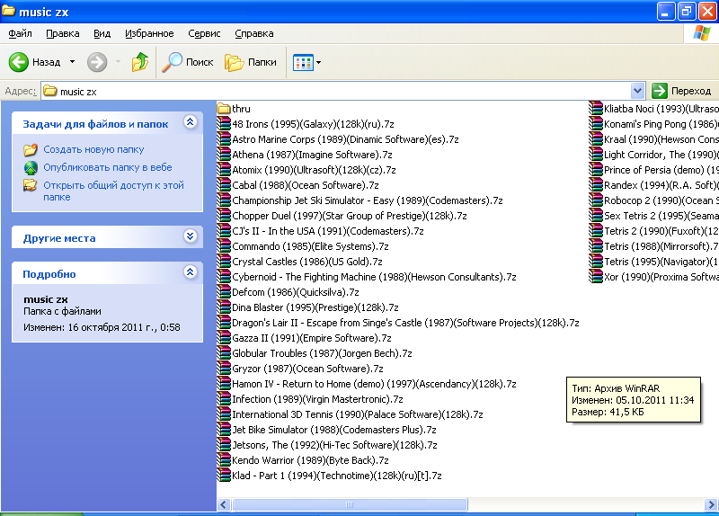Open the Сервис menu
Viewport: 719px width, 516px height.
coord(204,33)
